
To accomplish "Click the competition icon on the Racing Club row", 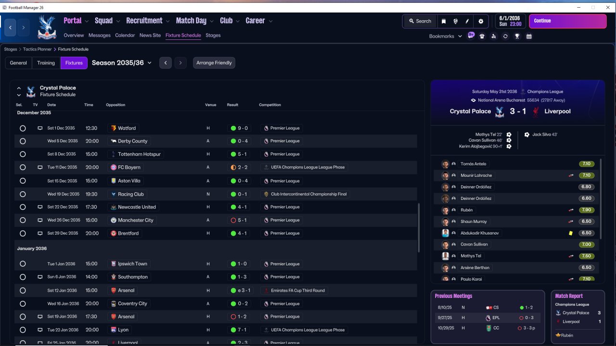I will click(266, 194).
